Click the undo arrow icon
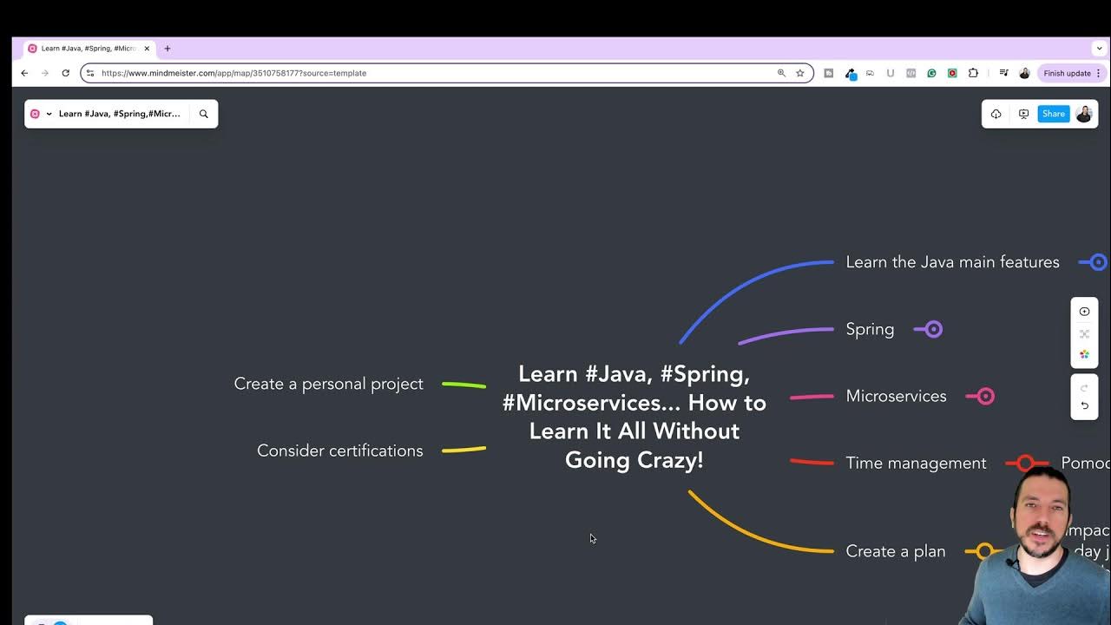1111x625 pixels. [x=1084, y=404]
